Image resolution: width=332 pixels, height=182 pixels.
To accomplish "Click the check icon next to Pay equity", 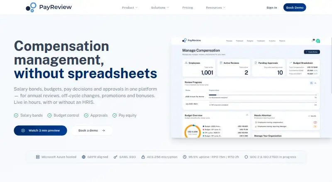I will (115, 115).
